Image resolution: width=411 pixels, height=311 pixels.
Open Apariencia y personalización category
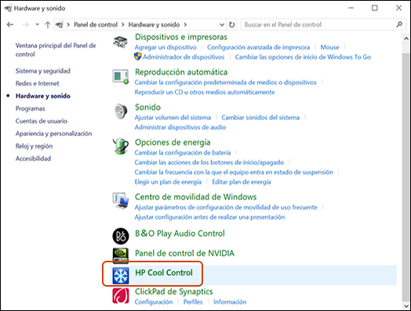pyautogui.click(x=53, y=134)
